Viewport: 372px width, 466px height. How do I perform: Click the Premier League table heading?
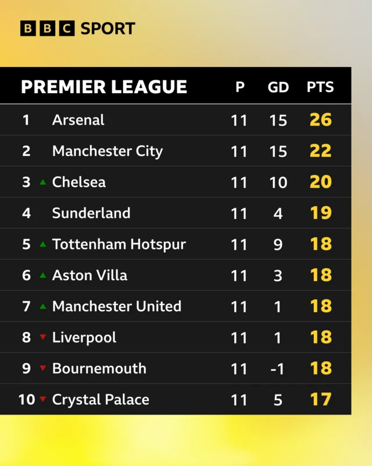click(x=104, y=87)
